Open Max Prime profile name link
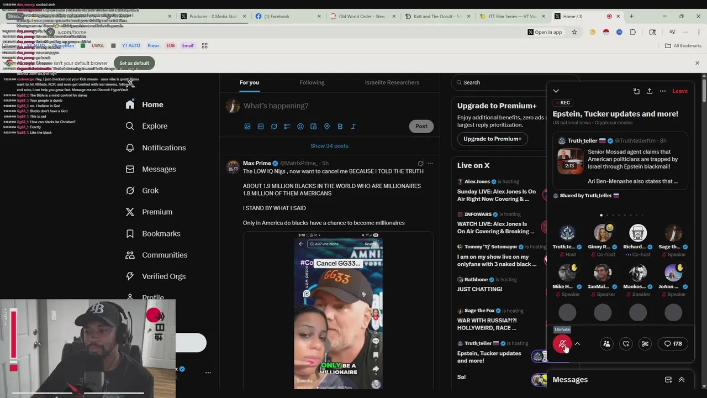The height and width of the screenshot is (398, 707). click(257, 163)
